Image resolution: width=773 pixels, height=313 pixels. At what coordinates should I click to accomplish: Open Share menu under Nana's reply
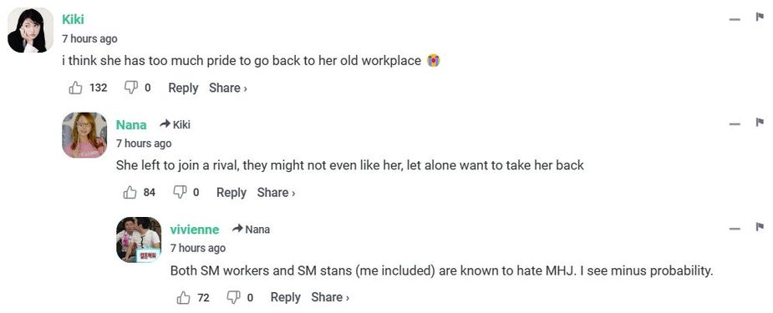click(x=276, y=193)
